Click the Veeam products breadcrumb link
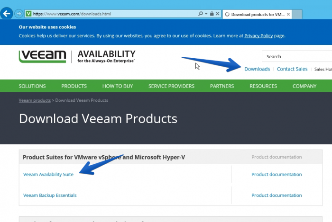 tap(35, 100)
